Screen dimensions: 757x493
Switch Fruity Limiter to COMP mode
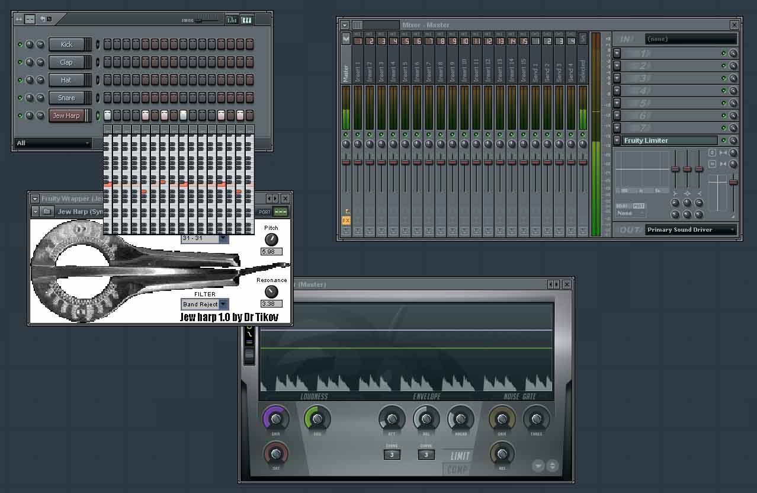(457, 470)
